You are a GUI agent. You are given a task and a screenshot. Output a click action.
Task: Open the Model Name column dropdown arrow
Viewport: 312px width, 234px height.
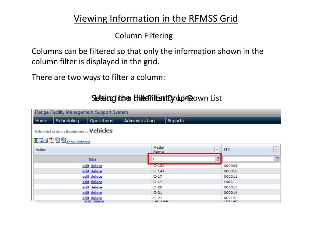point(217,149)
